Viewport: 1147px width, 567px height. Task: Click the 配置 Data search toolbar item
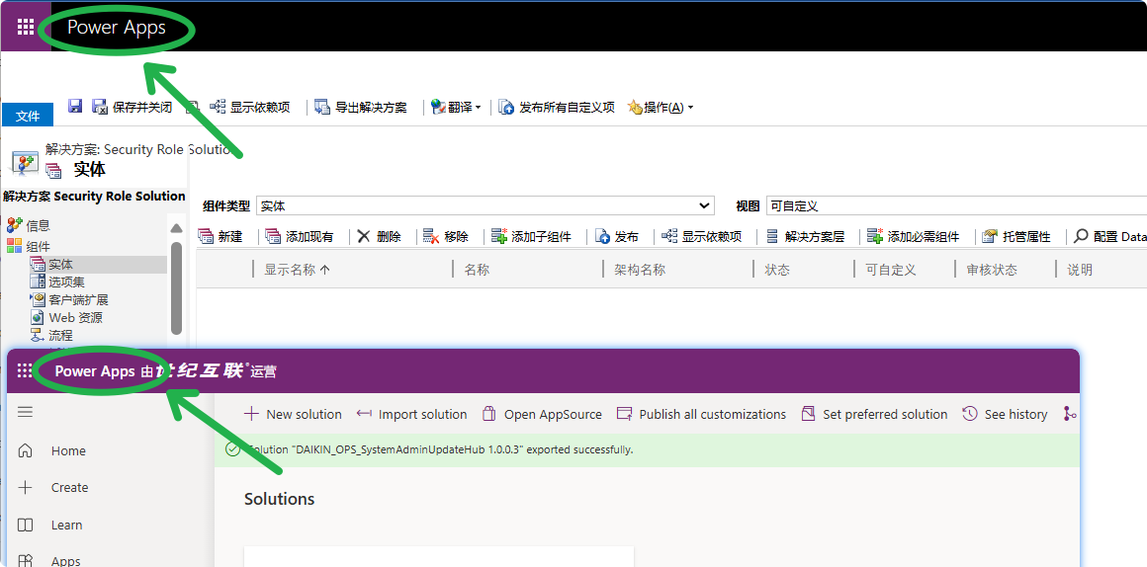pos(1109,237)
